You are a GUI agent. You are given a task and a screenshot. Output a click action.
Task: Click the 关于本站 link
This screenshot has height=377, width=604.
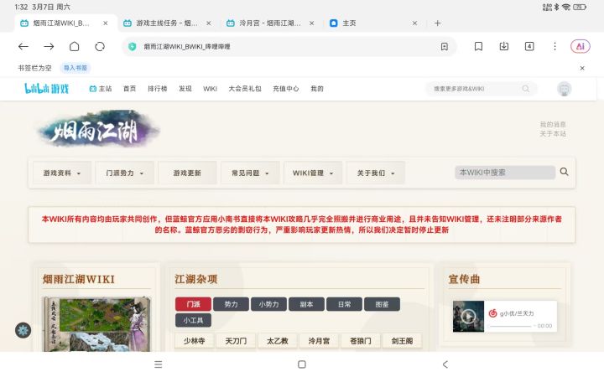pos(553,133)
